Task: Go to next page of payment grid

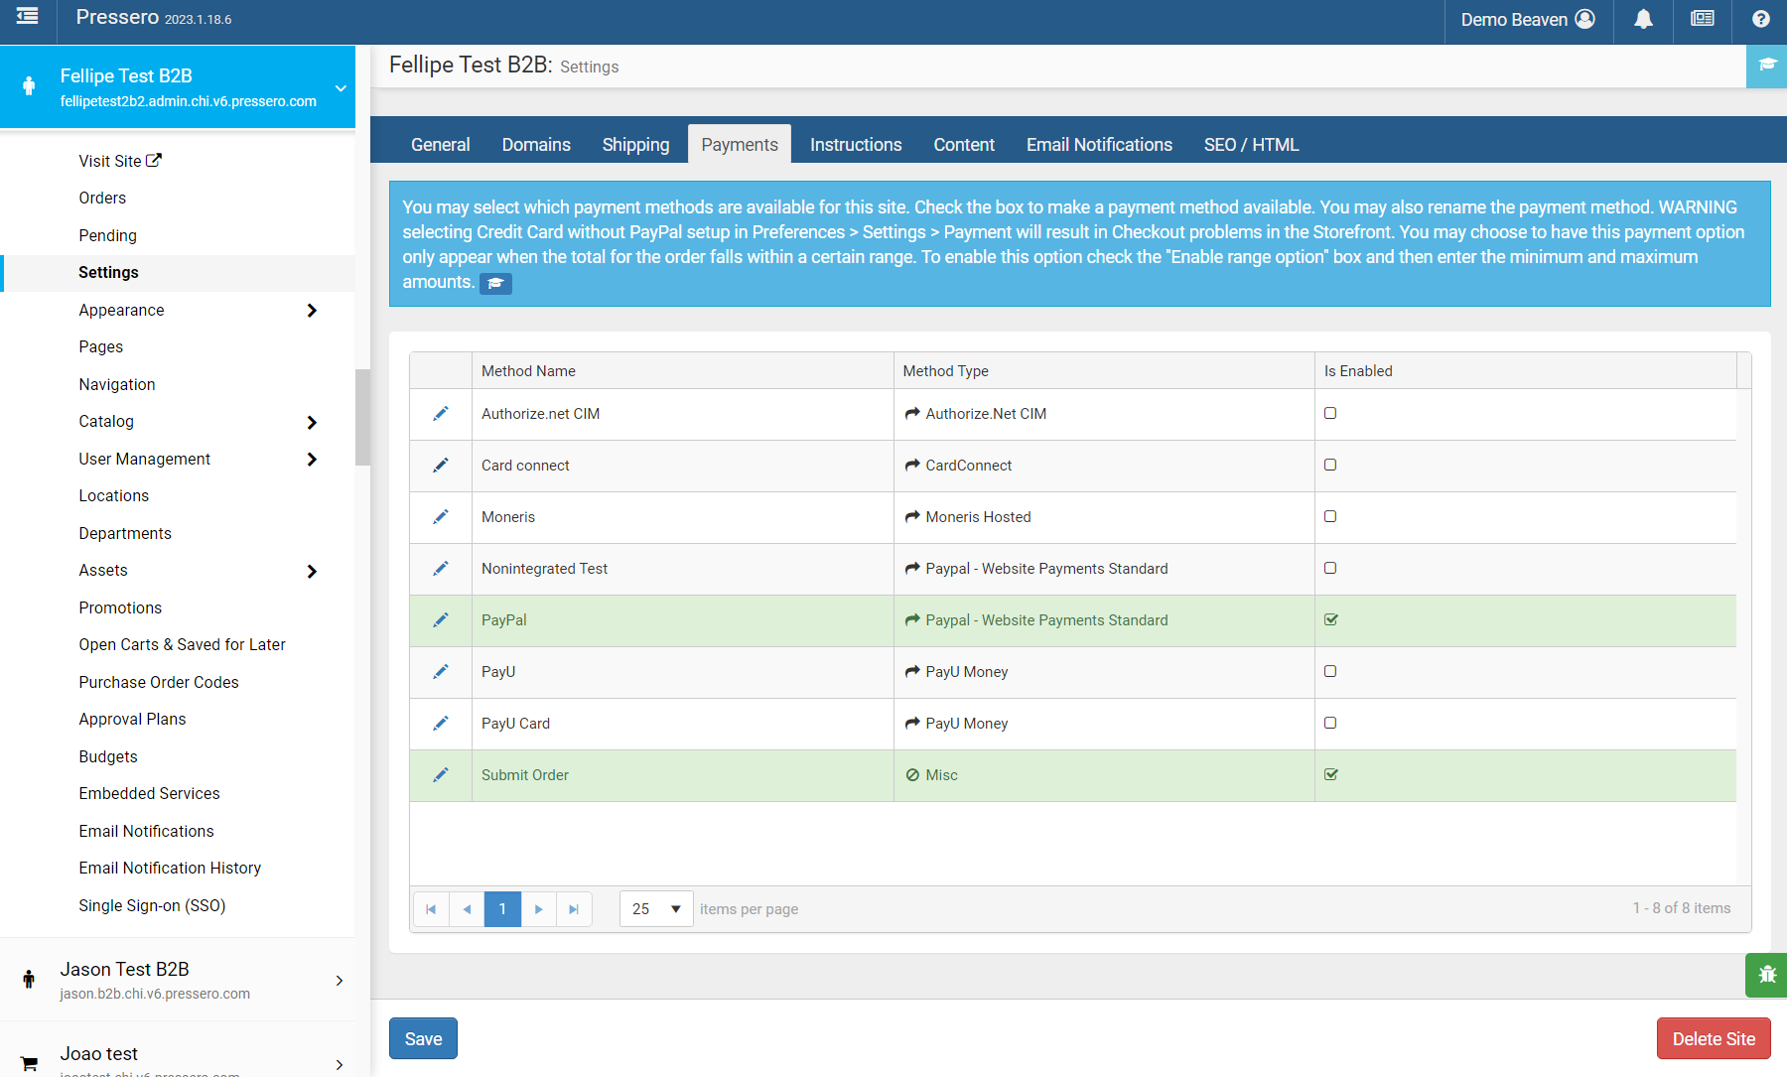Action: click(539, 909)
